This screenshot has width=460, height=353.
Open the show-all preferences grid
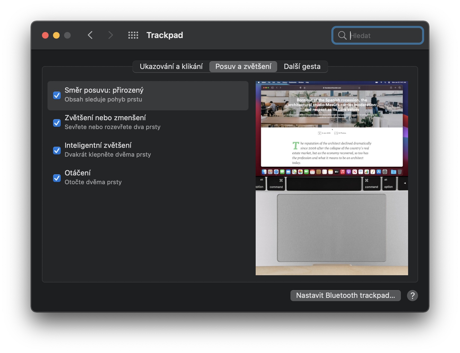(133, 35)
